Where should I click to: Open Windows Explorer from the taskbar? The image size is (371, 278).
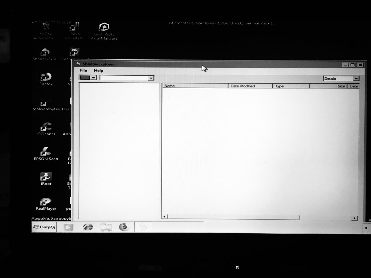pos(106,227)
